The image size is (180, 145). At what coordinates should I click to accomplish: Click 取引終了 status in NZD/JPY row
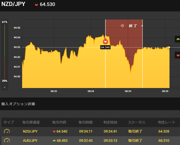pyautogui.click(x=135, y=132)
